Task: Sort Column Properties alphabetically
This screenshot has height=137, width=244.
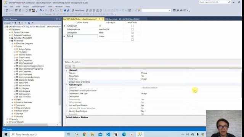Action: coord(70,67)
